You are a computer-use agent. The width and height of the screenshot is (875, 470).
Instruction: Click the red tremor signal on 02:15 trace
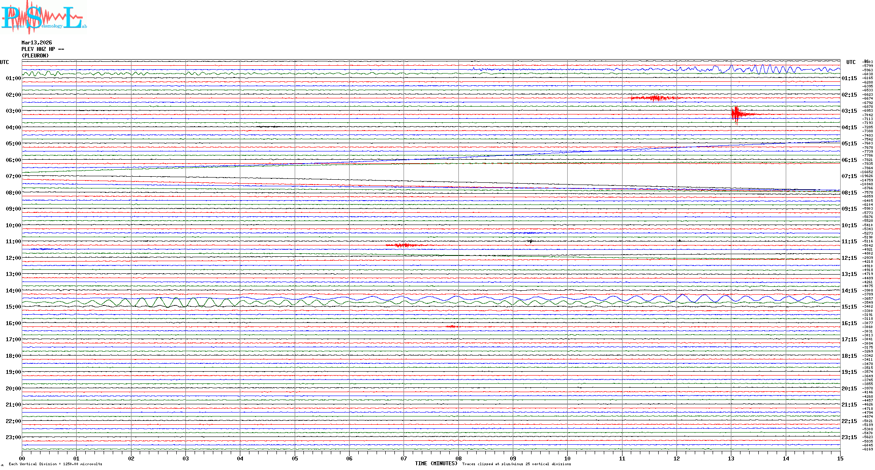click(x=655, y=98)
